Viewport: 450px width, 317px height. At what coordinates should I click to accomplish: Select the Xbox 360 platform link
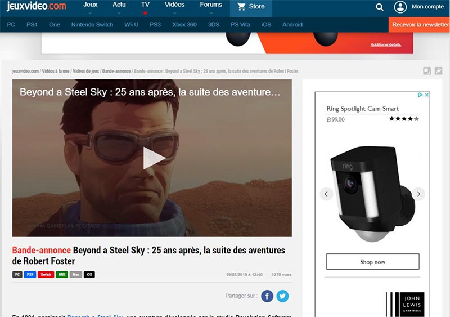point(184,25)
